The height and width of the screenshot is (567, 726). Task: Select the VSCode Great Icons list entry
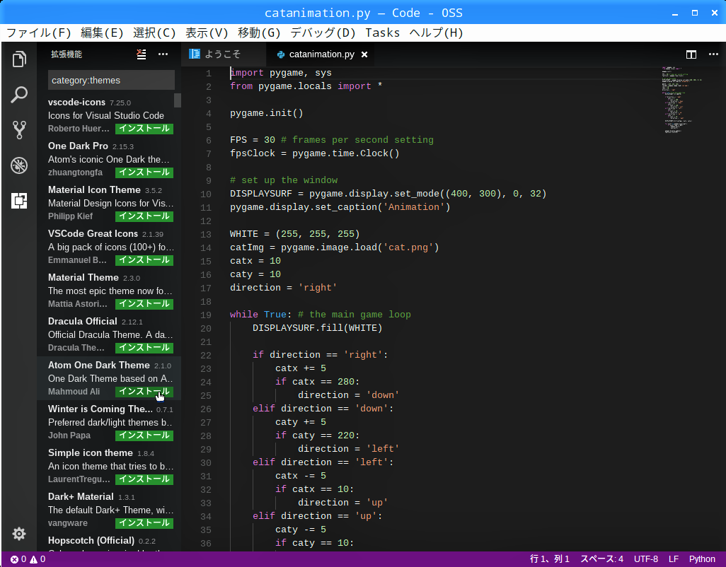click(x=109, y=247)
